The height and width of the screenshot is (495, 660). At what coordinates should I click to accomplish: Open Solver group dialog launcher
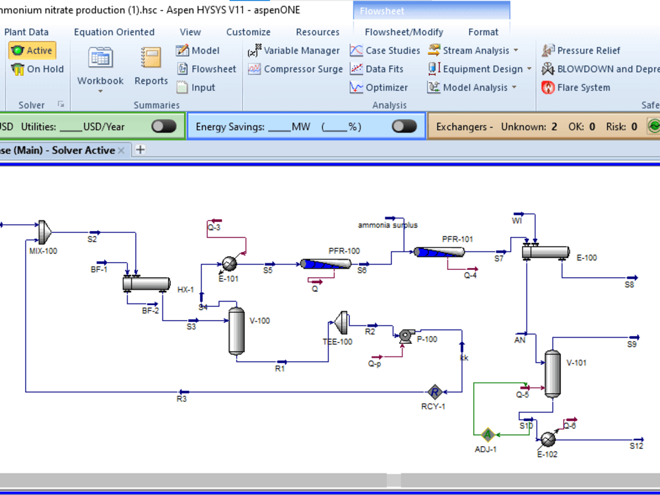coord(61,104)
